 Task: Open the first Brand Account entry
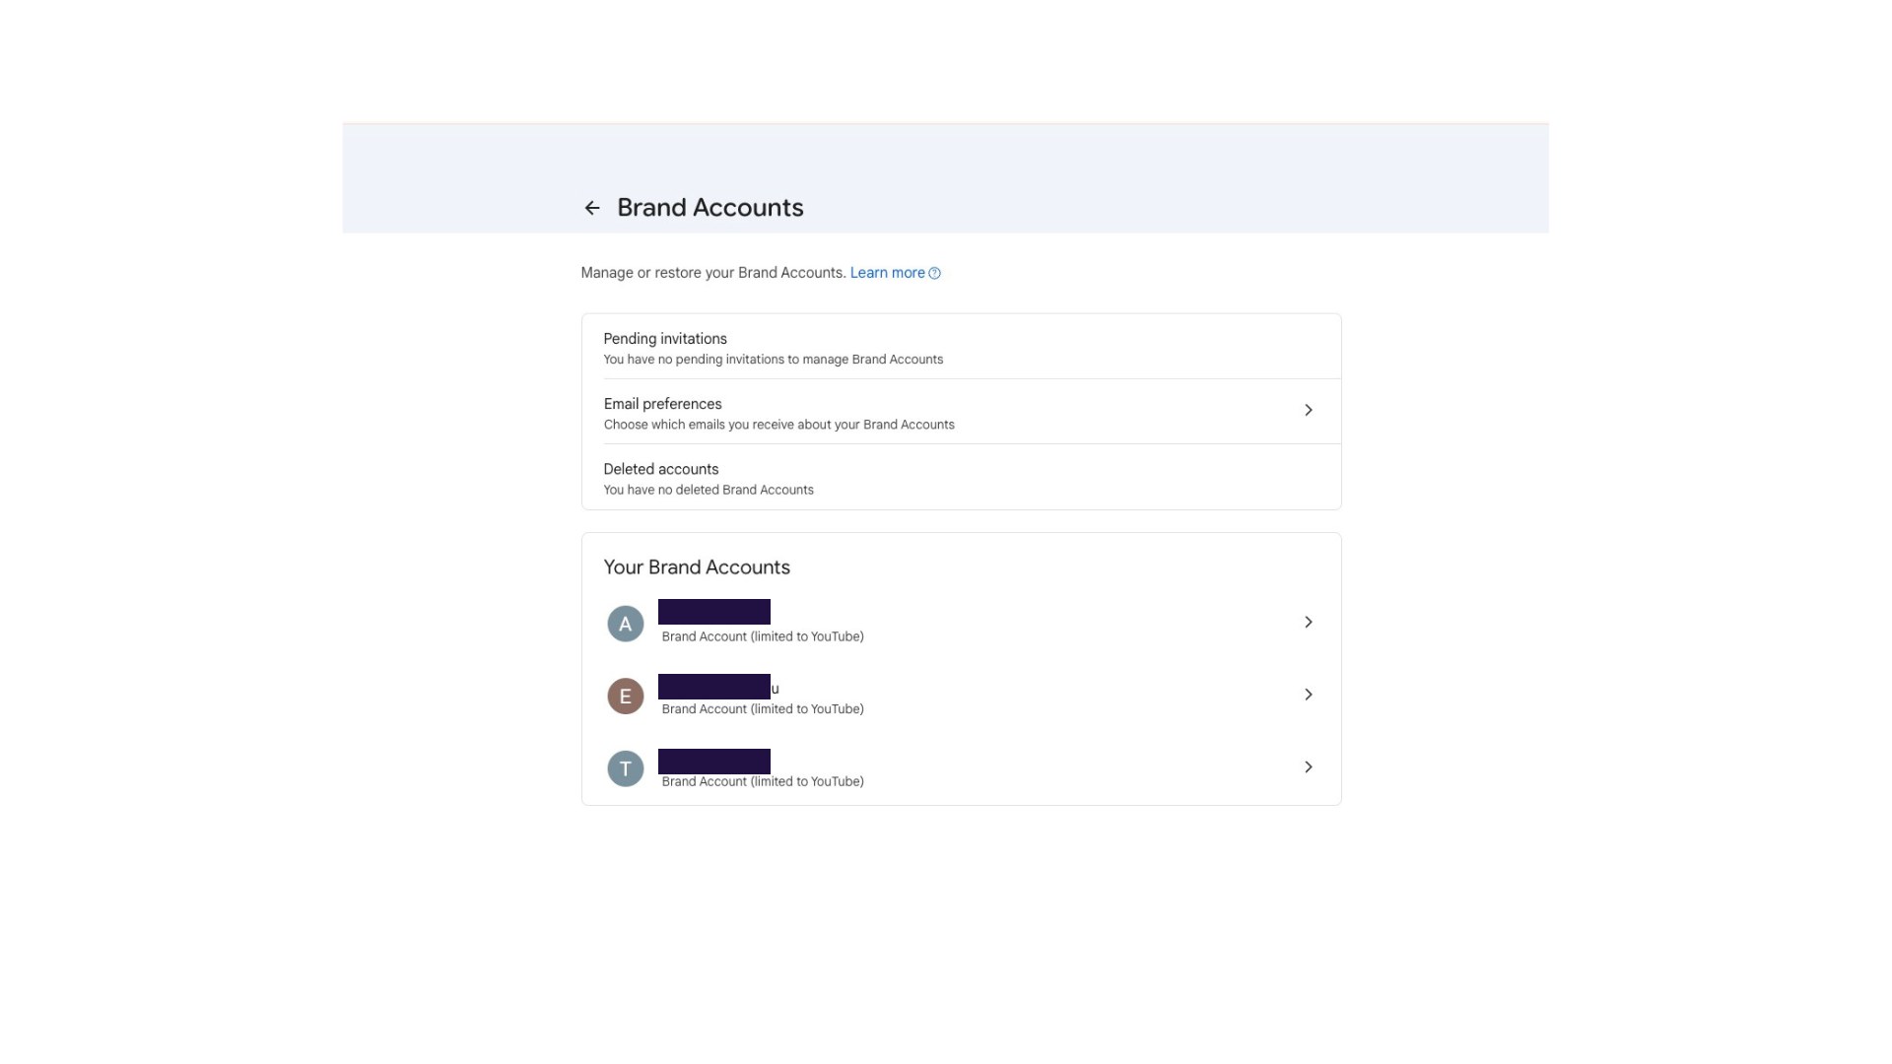[x=961, y=622]
